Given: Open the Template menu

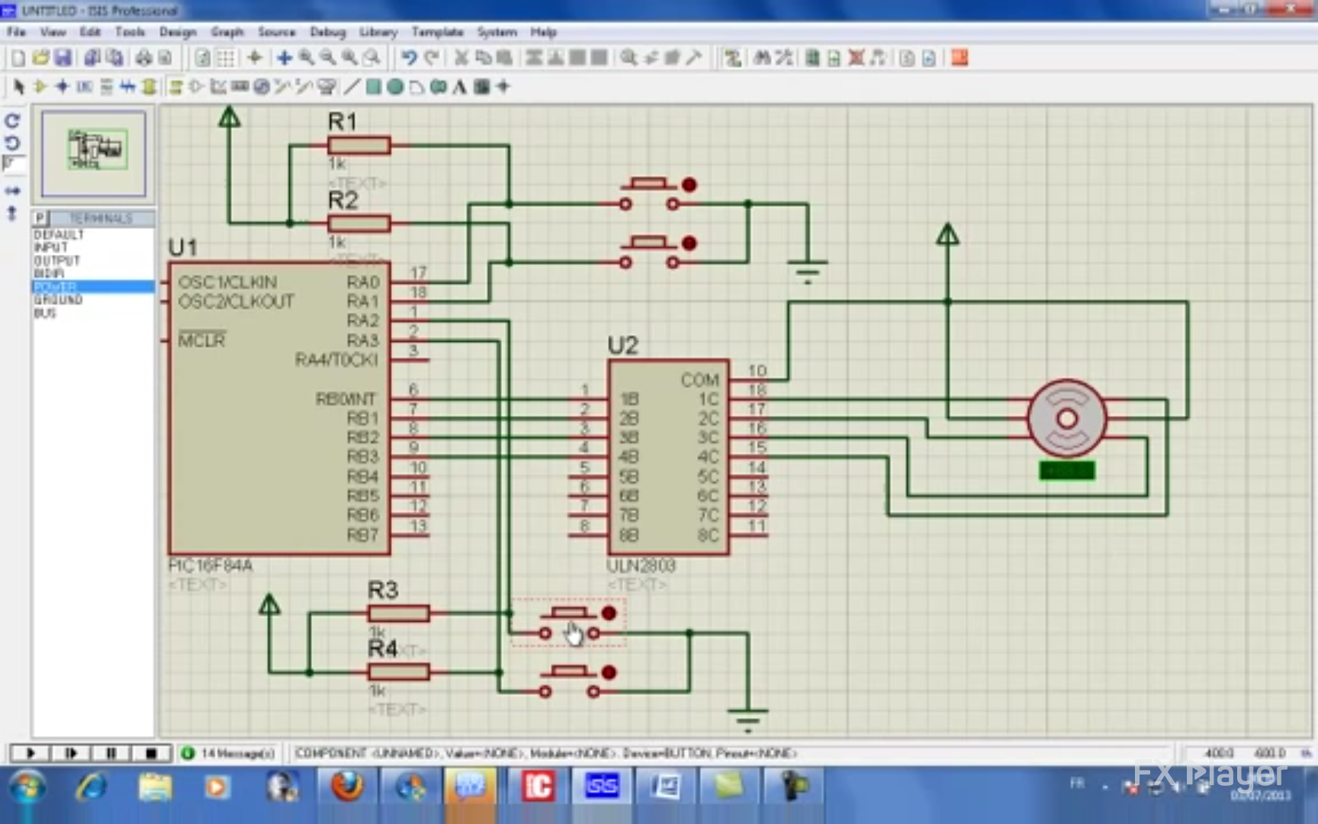Looking at the screenshot, I should tap(438, 32).
